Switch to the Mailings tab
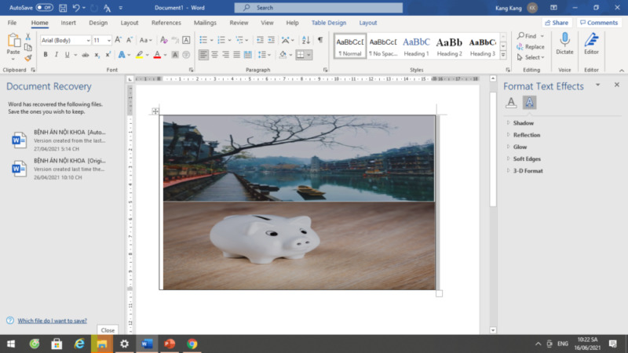This screenshot has height=353, width=628. click(x=205, y=23)
